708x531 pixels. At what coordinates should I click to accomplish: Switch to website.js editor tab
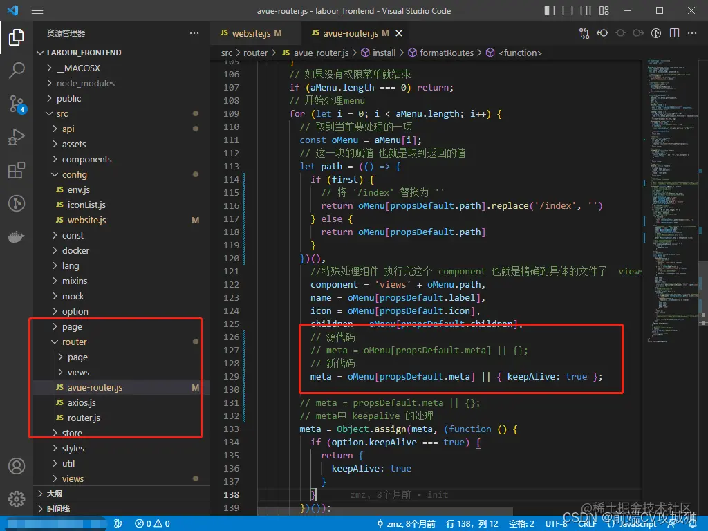point(255,33)
